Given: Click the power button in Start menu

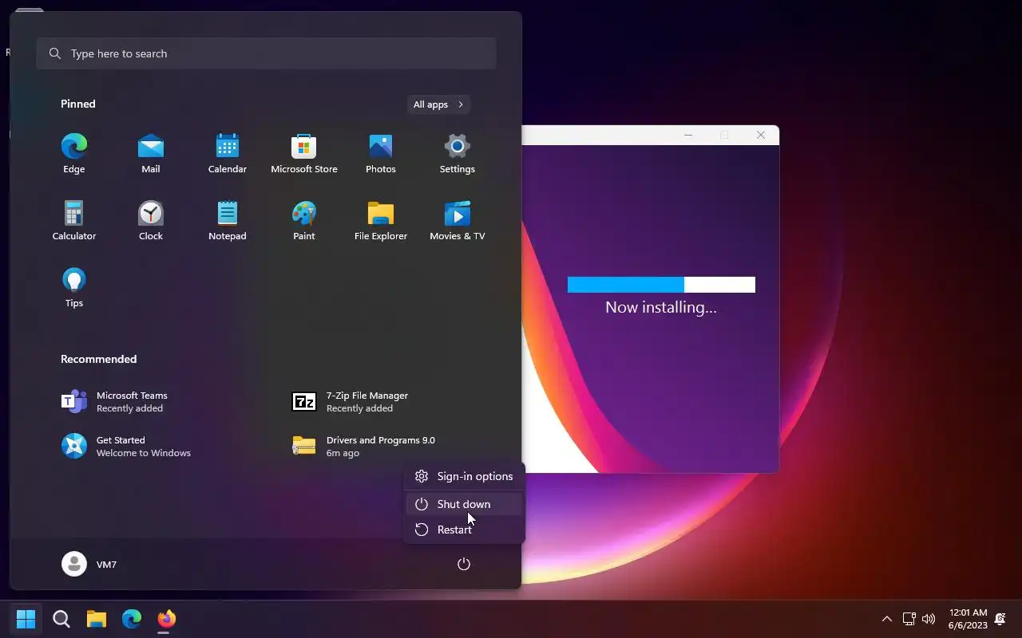Looking at the screenshot, I should tap(464, 564).
